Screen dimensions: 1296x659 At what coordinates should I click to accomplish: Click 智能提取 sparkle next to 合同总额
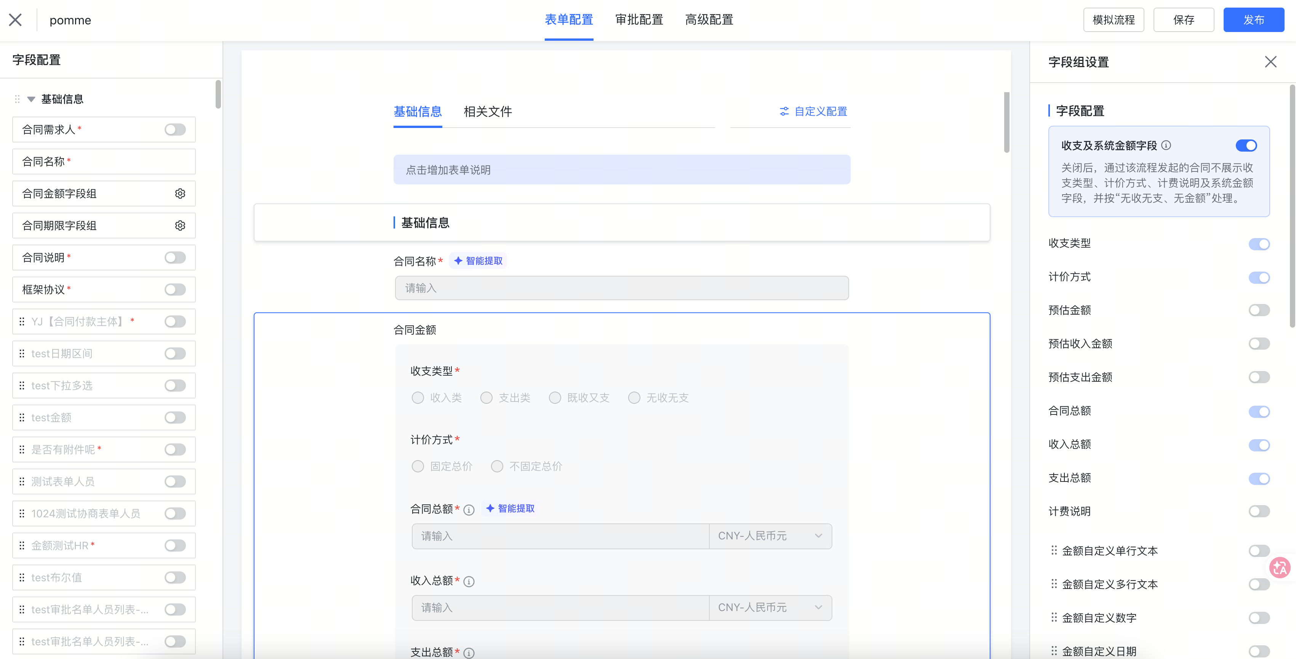(x=510, y=509)
